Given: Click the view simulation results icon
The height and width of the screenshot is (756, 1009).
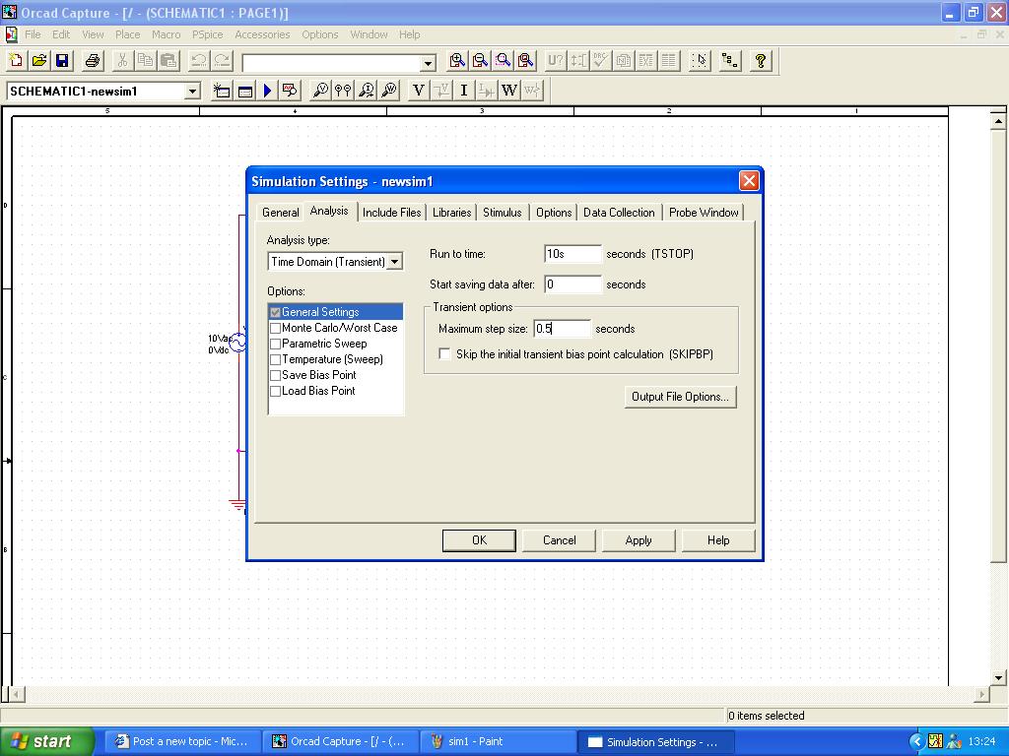Looking at the screenshot, I should 291,91.
